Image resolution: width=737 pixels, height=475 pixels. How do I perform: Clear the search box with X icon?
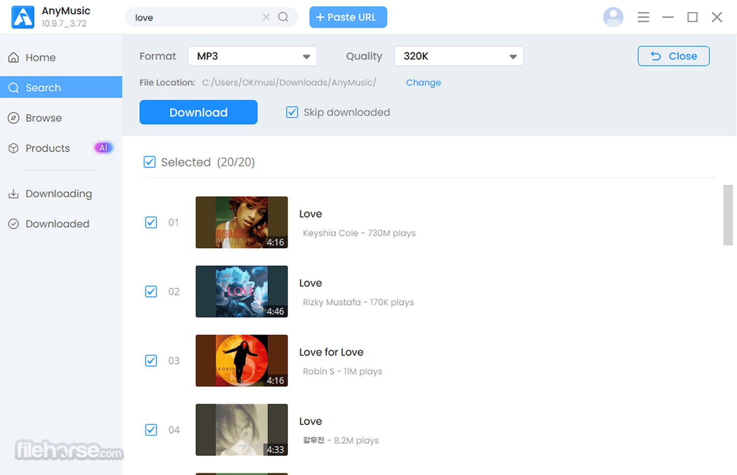coord(266,17)
